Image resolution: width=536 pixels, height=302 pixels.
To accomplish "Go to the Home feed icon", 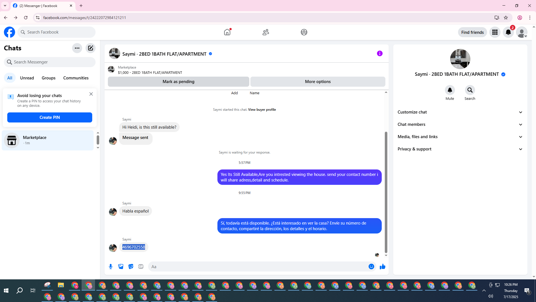I will tap(227, 32).
